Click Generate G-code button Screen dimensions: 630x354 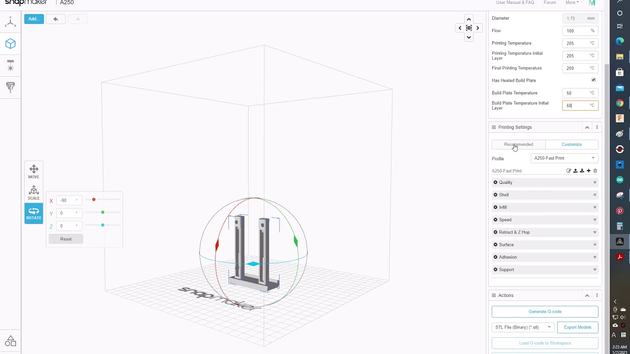click(x=545, y=312)
